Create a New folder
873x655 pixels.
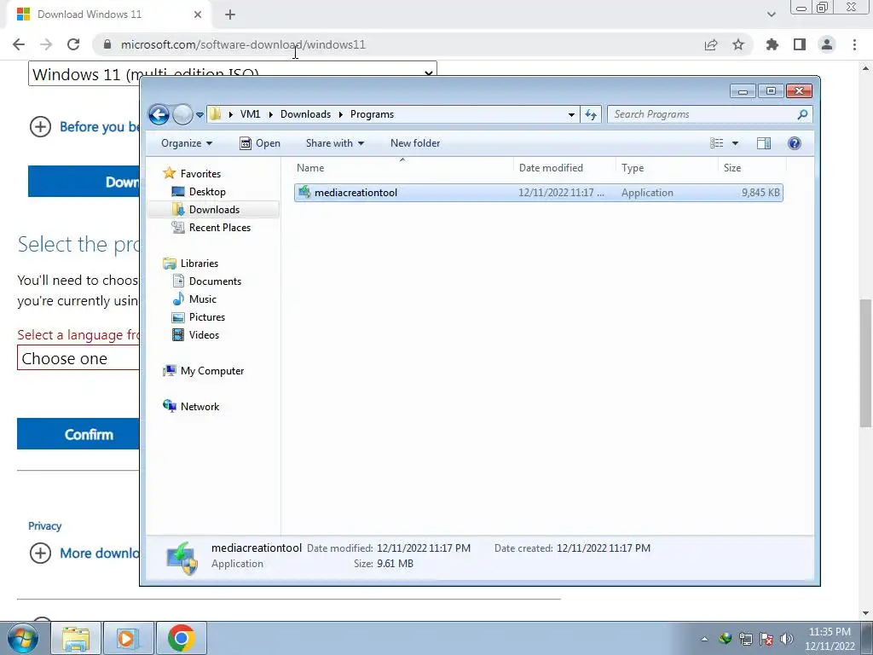tap(415, 143)
